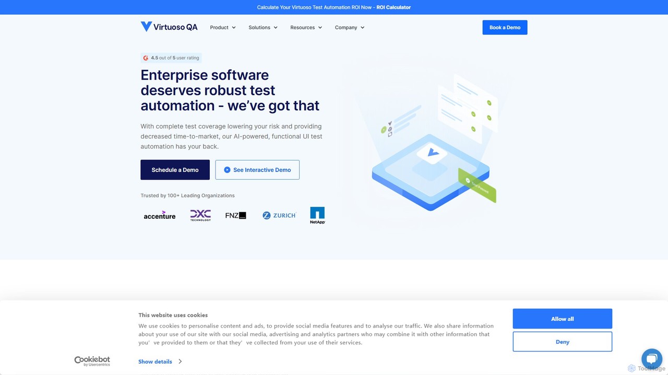Click the 'Enterprise software deserves robust test automation' headline

(x=230, y=90)
